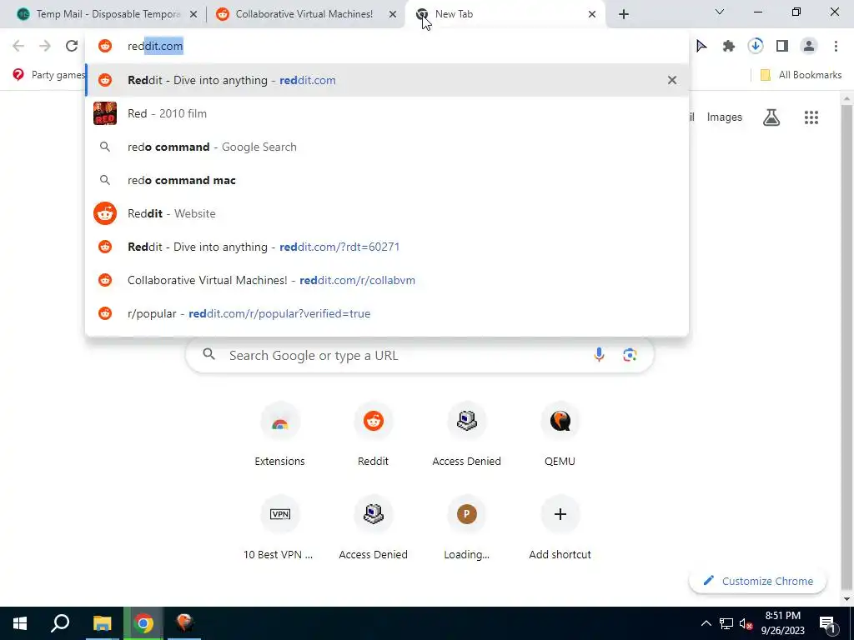Open the Search Labs flask icon
This screenshot has height=640, width=854.
[771, 117]
